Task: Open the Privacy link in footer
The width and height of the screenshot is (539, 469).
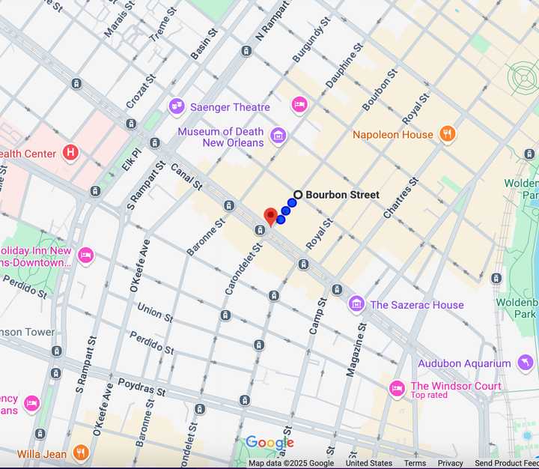Action: coord(450,464)
